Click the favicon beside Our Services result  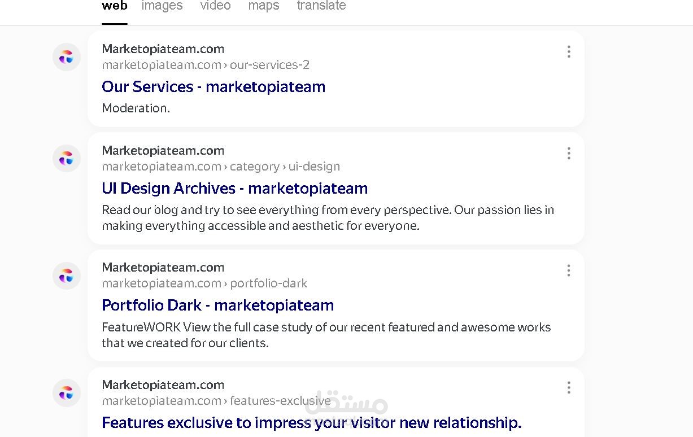click(x=67, y=57)
